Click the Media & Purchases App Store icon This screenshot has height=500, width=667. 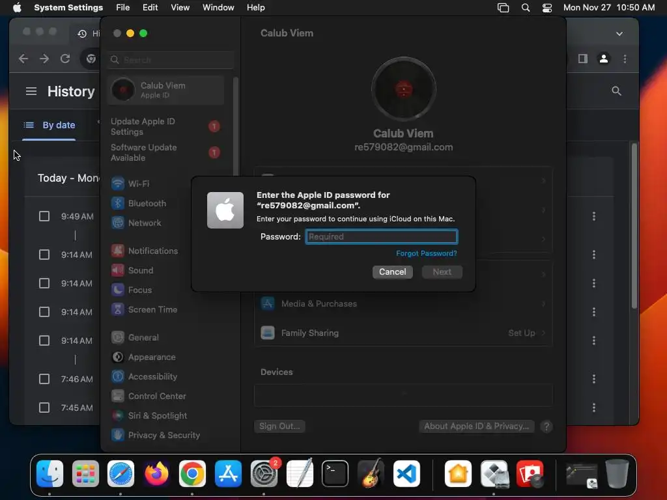pyautogui.click(x=268, y=303)
